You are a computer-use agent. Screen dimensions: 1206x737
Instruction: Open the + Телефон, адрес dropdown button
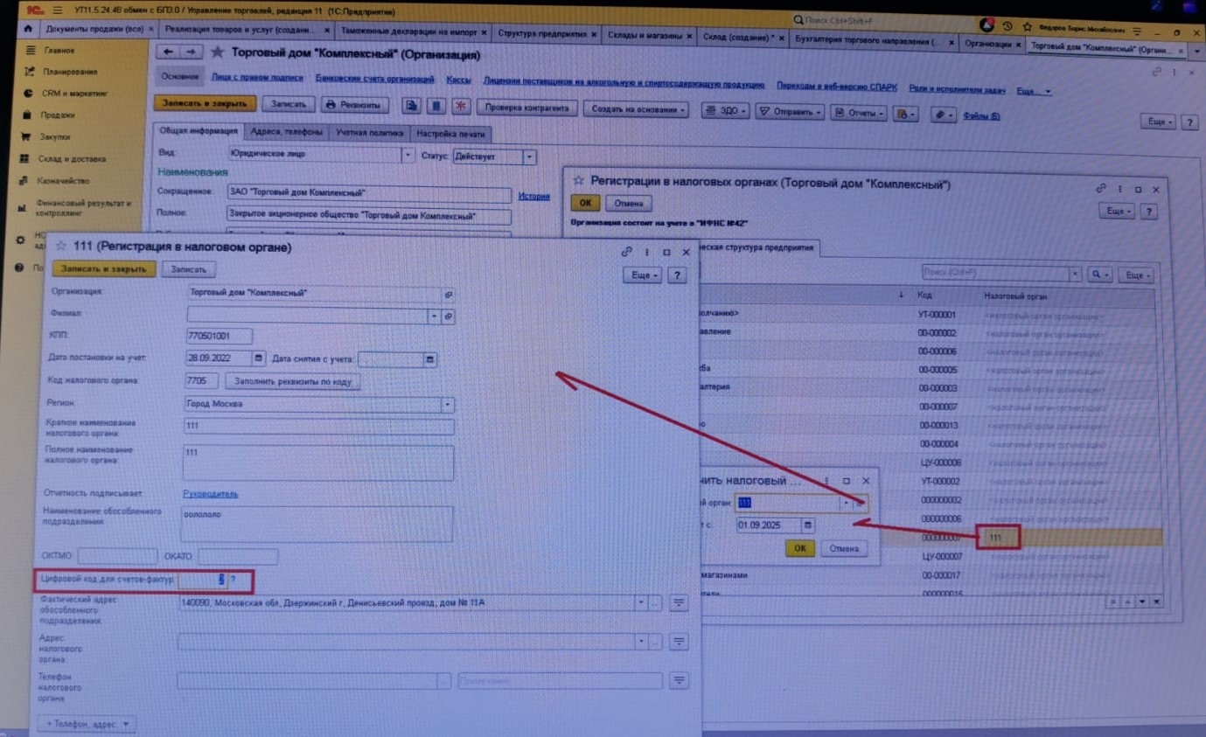point(86,724)
